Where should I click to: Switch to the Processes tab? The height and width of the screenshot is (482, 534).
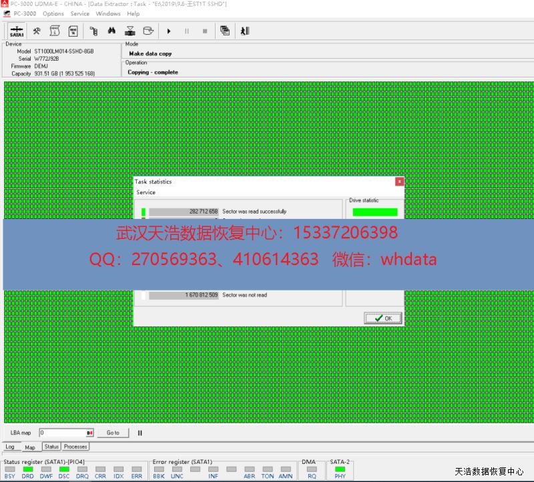coord(75,447)
